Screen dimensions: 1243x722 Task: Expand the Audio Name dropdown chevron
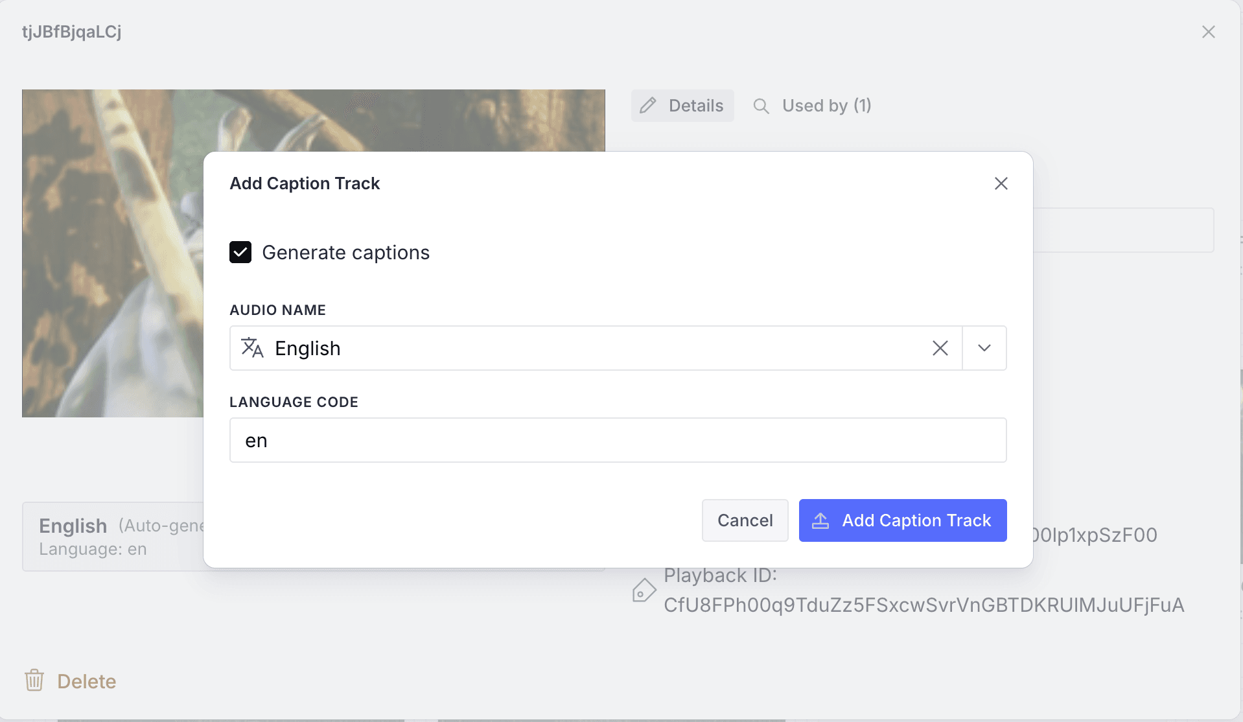tap(984, 348)
